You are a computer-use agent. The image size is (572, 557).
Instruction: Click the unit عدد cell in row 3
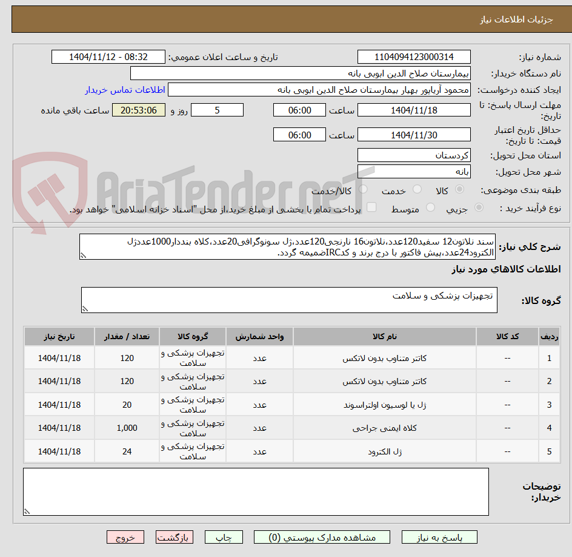[259, 405]
